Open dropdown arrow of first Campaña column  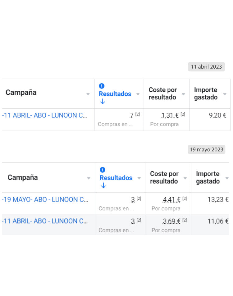pos(88,94)
